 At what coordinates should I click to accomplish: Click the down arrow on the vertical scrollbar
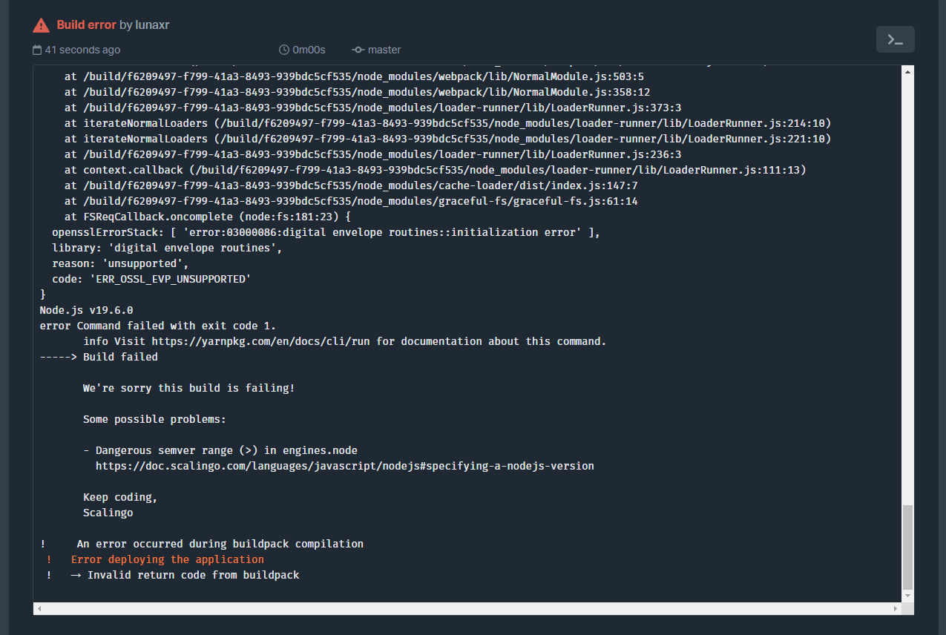907,595
